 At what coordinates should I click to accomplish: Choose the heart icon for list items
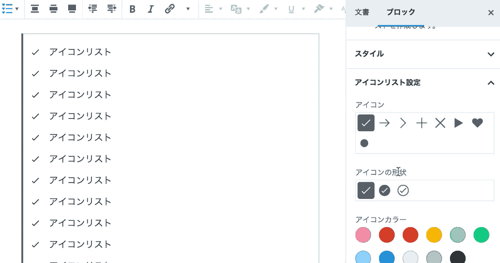[477, 123]
